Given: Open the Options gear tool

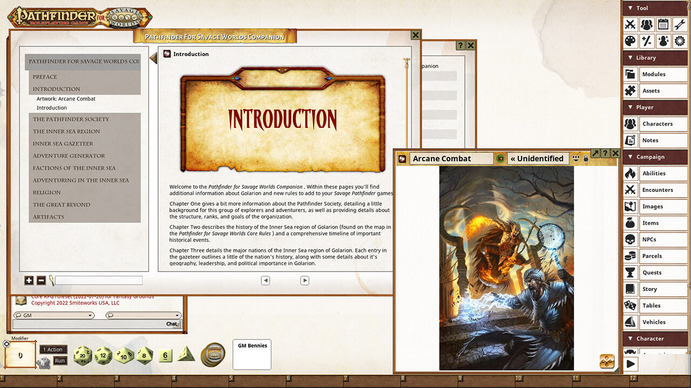Looking at the screenshot, I should point(679,41).
